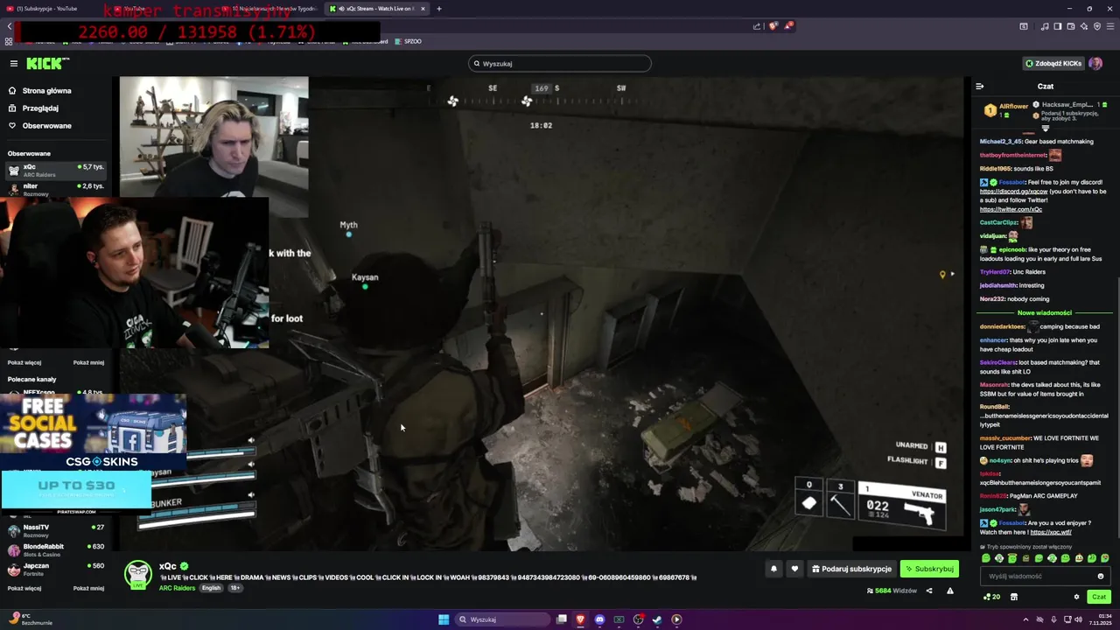The width and height of the screenshot is (1120, 630).
Task: Open Brave browser from taskbar
Action: (580, 619)
